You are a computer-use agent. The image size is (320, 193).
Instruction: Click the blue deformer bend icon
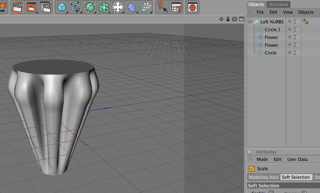click(x=132, y=7)
